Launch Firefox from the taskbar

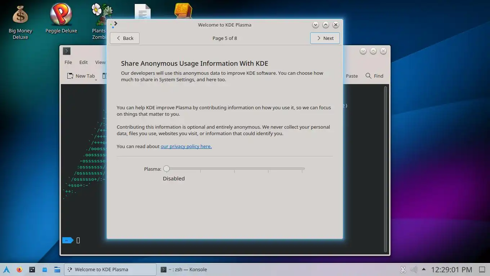tap(19, 269)
